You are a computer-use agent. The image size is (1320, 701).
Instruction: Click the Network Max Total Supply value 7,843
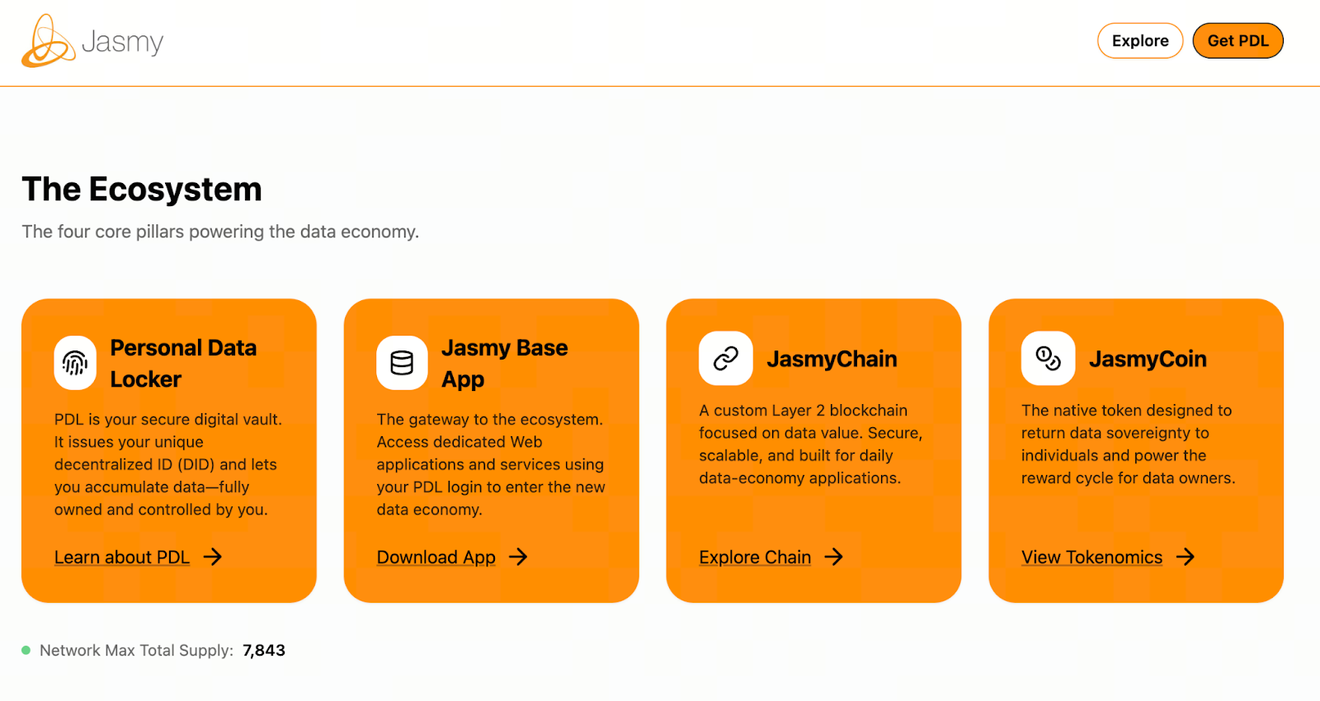click(x=264, y=651)
